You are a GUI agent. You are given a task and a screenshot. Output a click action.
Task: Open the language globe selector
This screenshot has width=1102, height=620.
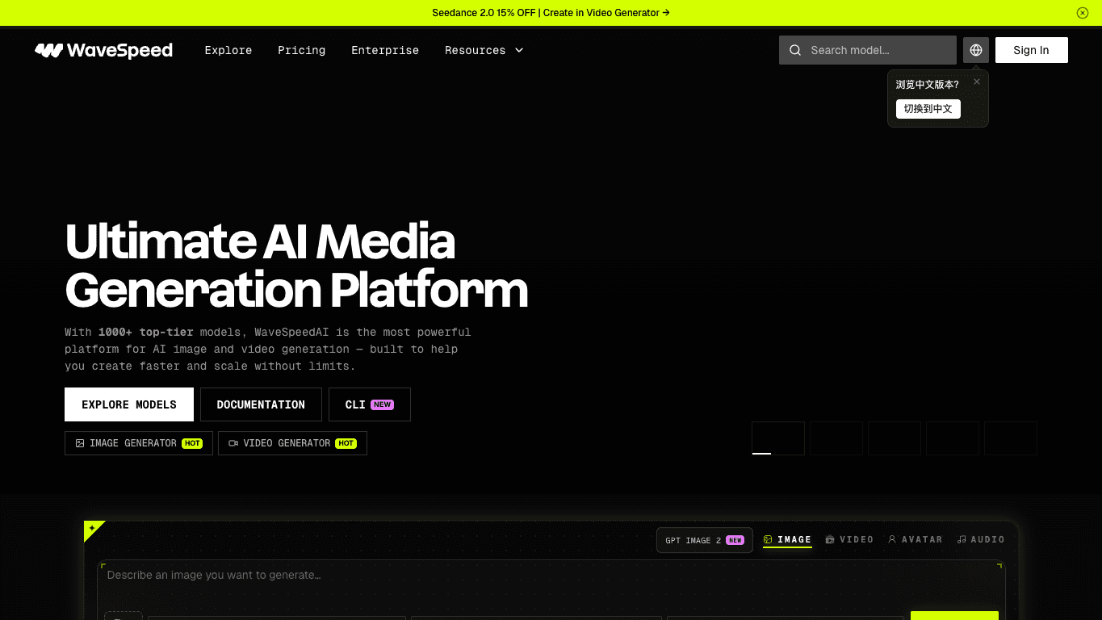coord(976,50)
